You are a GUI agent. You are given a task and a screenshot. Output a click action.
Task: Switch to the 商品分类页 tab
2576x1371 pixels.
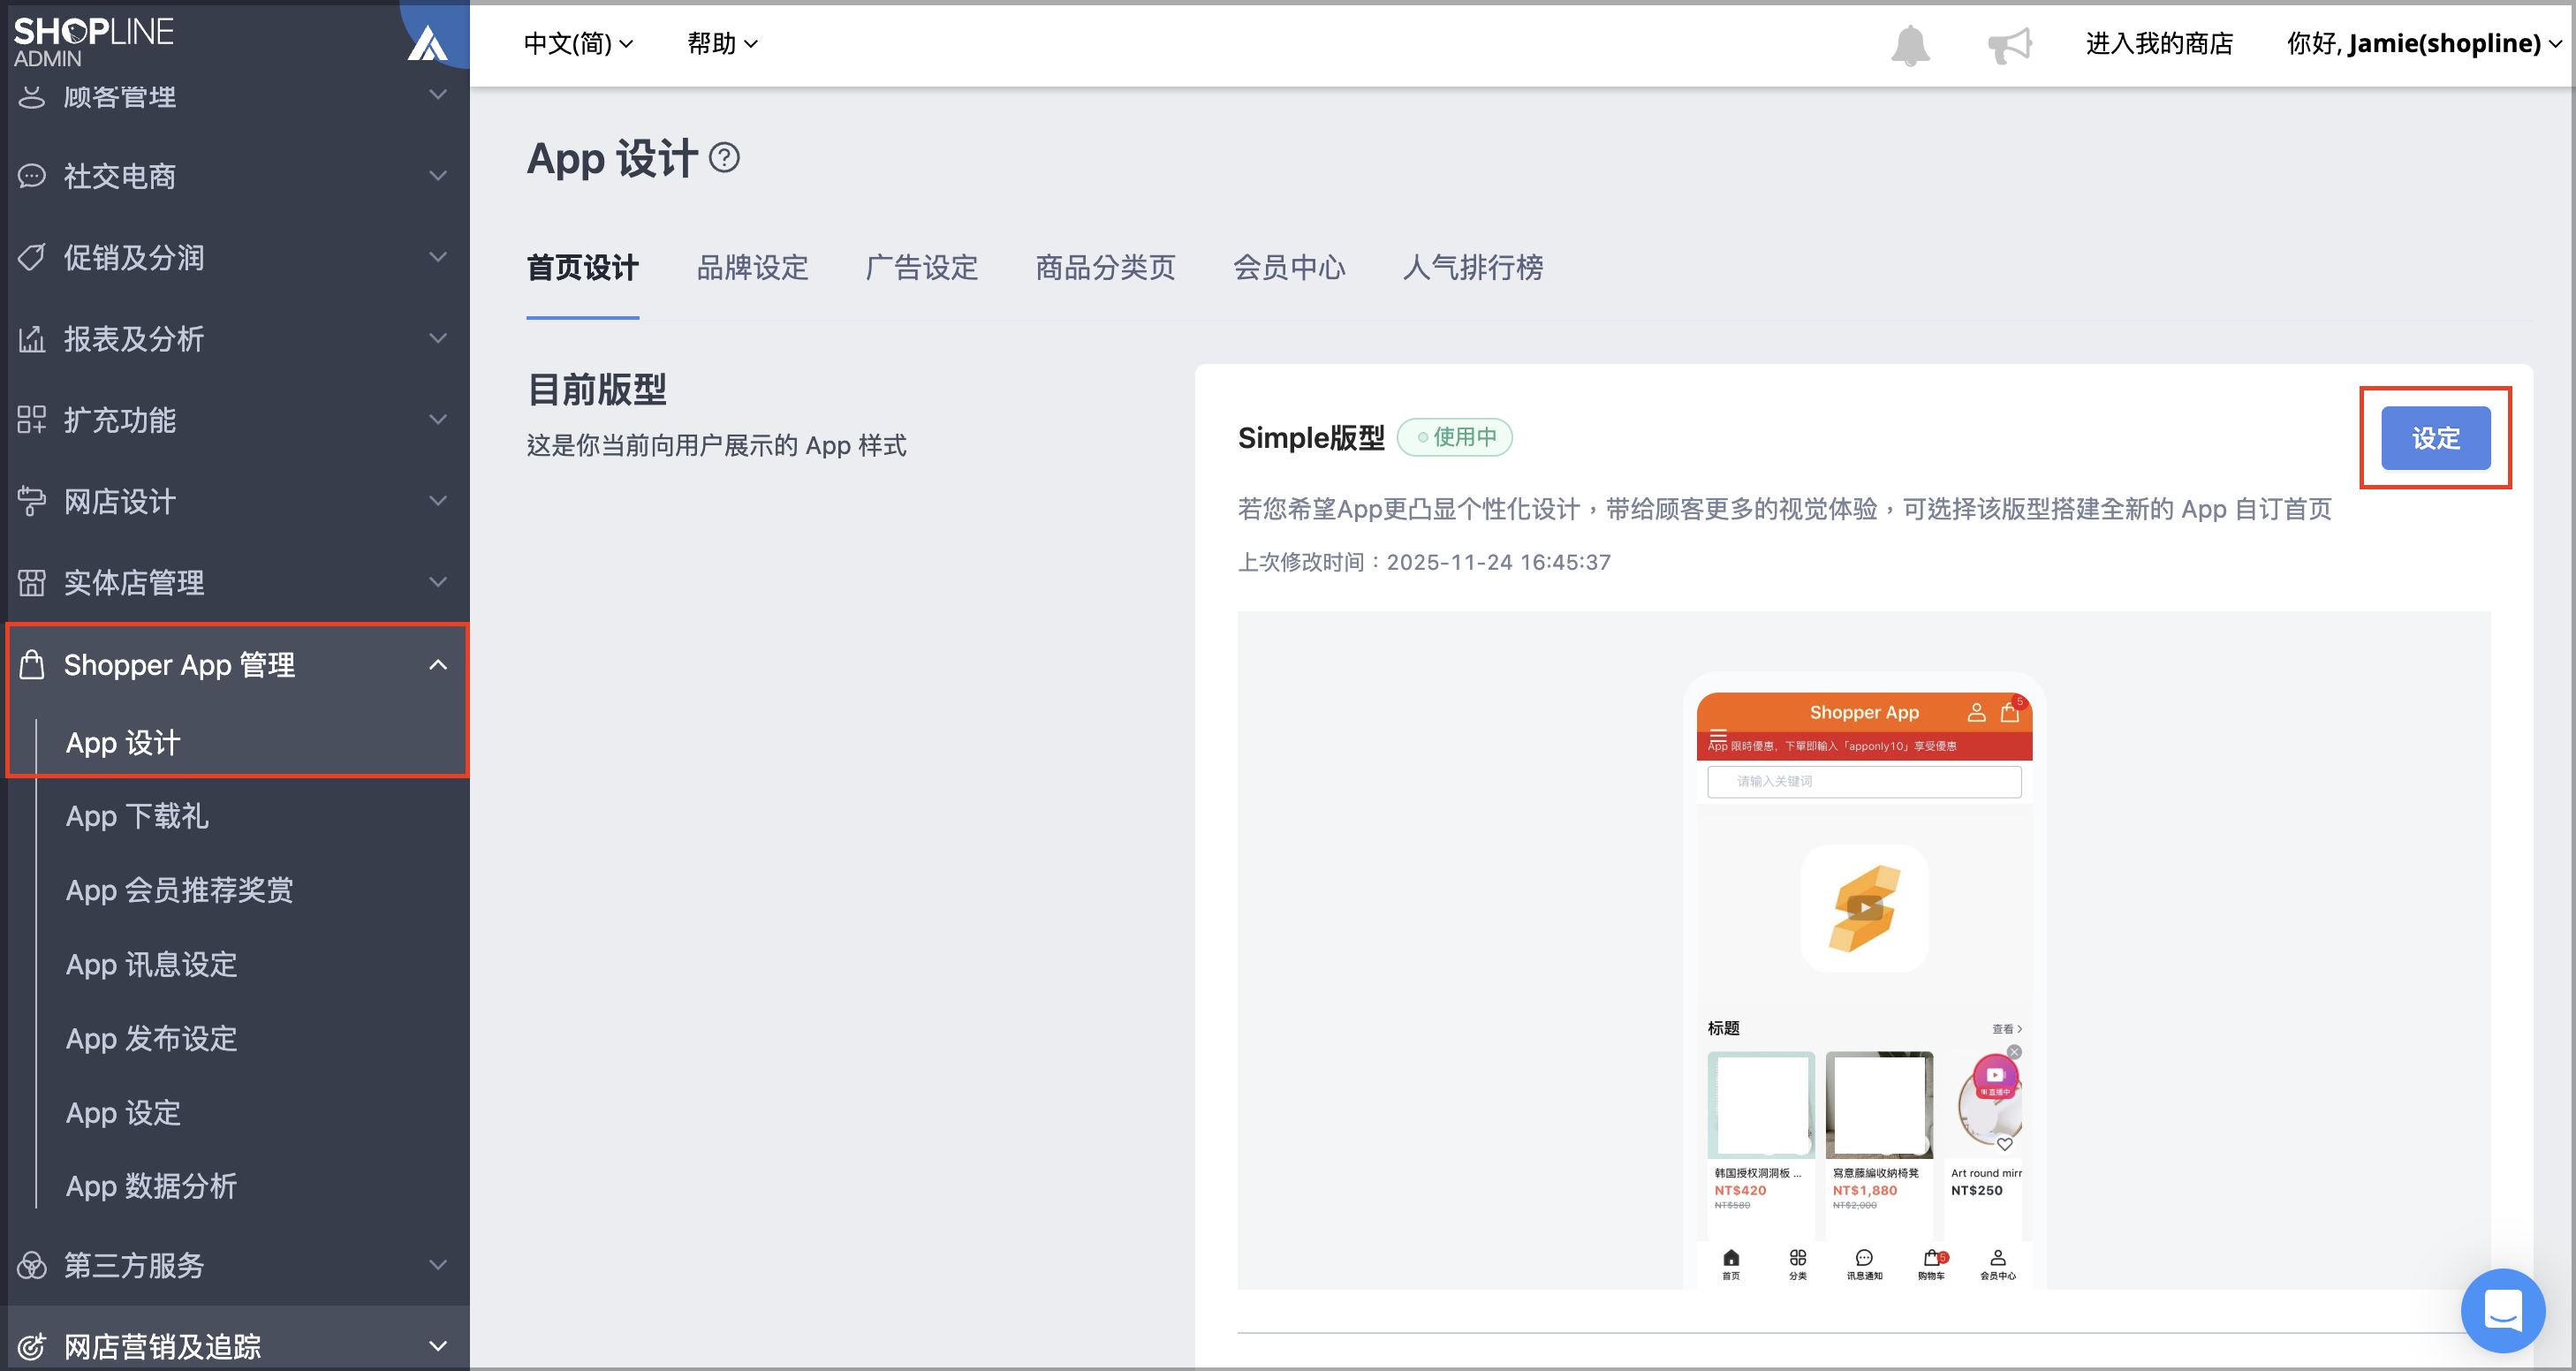[1105, 267]
